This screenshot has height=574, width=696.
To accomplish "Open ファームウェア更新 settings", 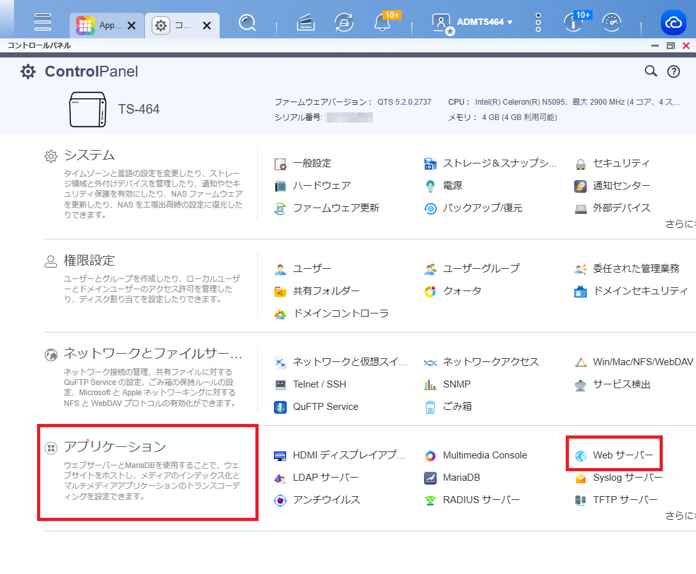I will coord(335,208).
